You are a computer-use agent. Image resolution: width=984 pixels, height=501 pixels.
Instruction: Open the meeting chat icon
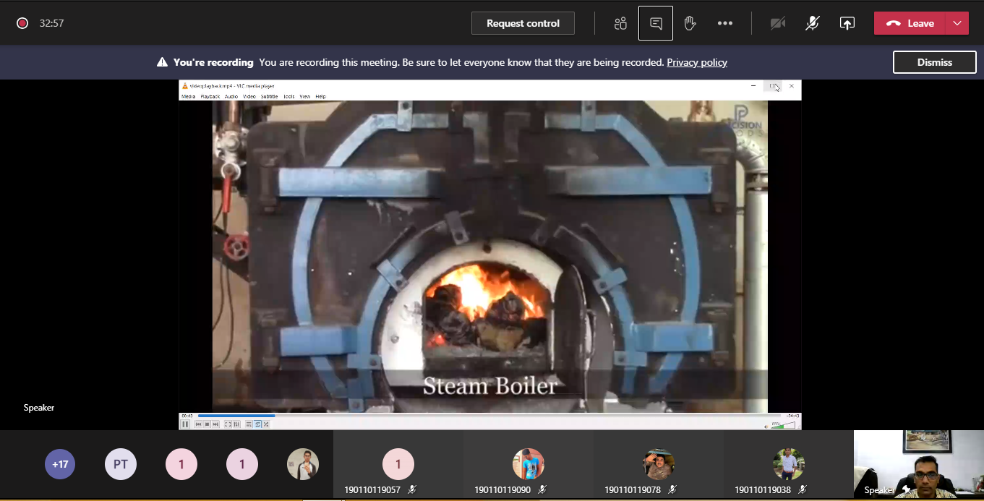point(656,23)
